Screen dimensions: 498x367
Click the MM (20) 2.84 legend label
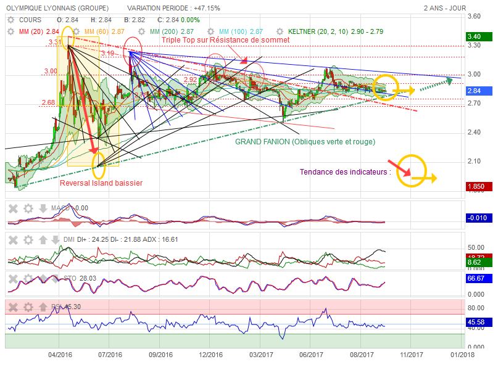pos(39,31)
